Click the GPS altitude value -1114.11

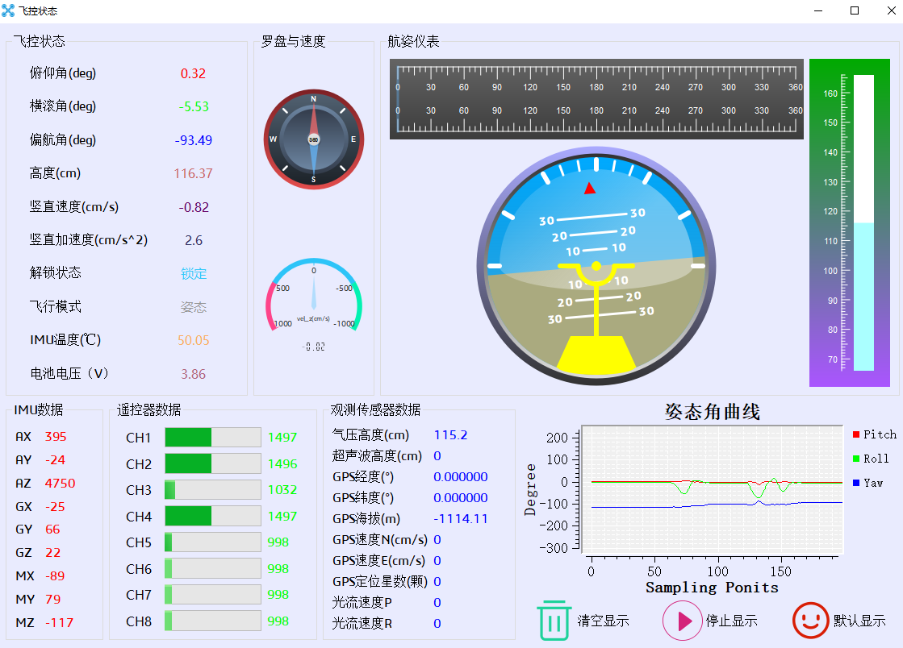[x=461, y=518]
